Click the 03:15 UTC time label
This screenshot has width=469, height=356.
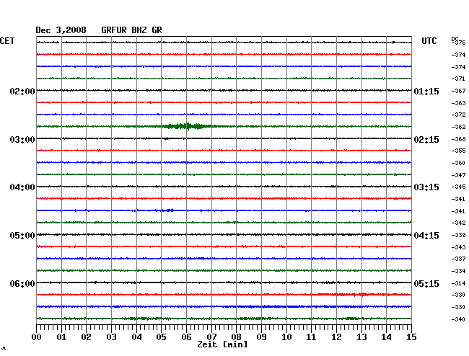pyautogui.click(x=426, y=187)
